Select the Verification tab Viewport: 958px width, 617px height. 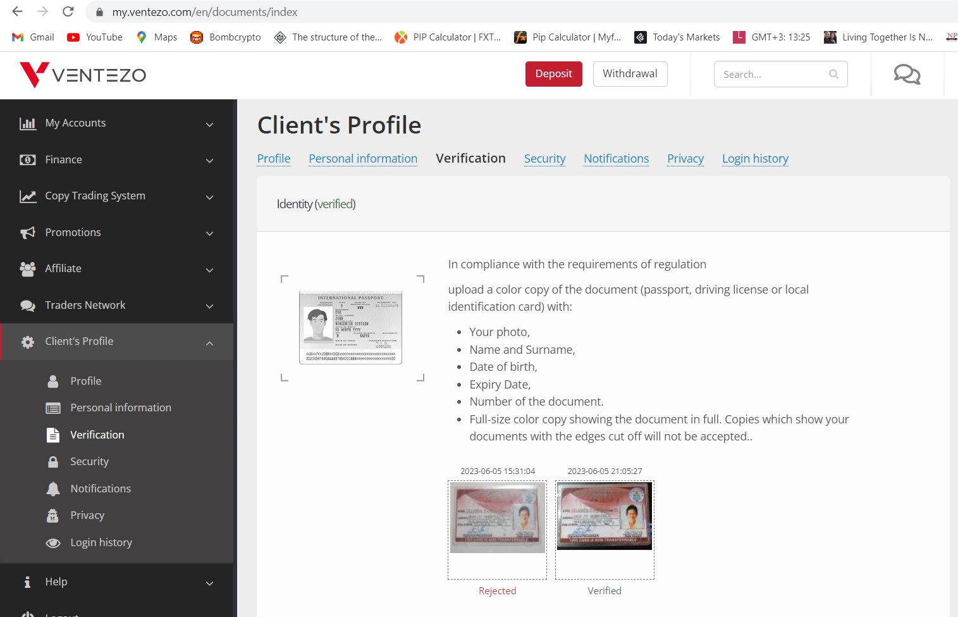click(x=470, y=158)
